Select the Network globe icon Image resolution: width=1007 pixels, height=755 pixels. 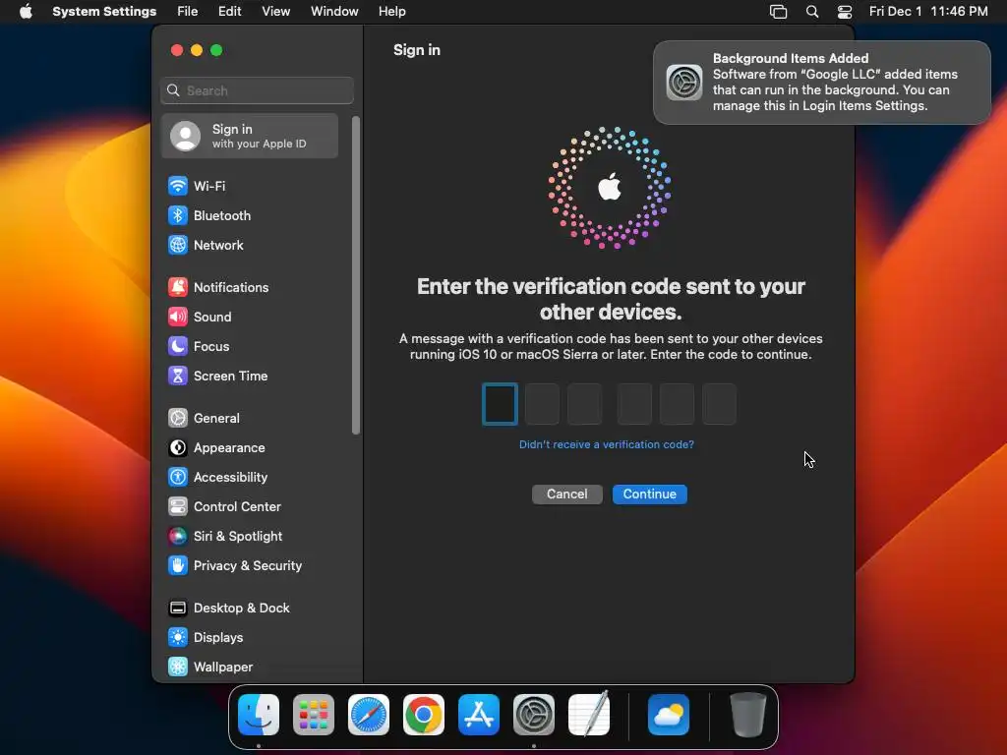(178, 245)
